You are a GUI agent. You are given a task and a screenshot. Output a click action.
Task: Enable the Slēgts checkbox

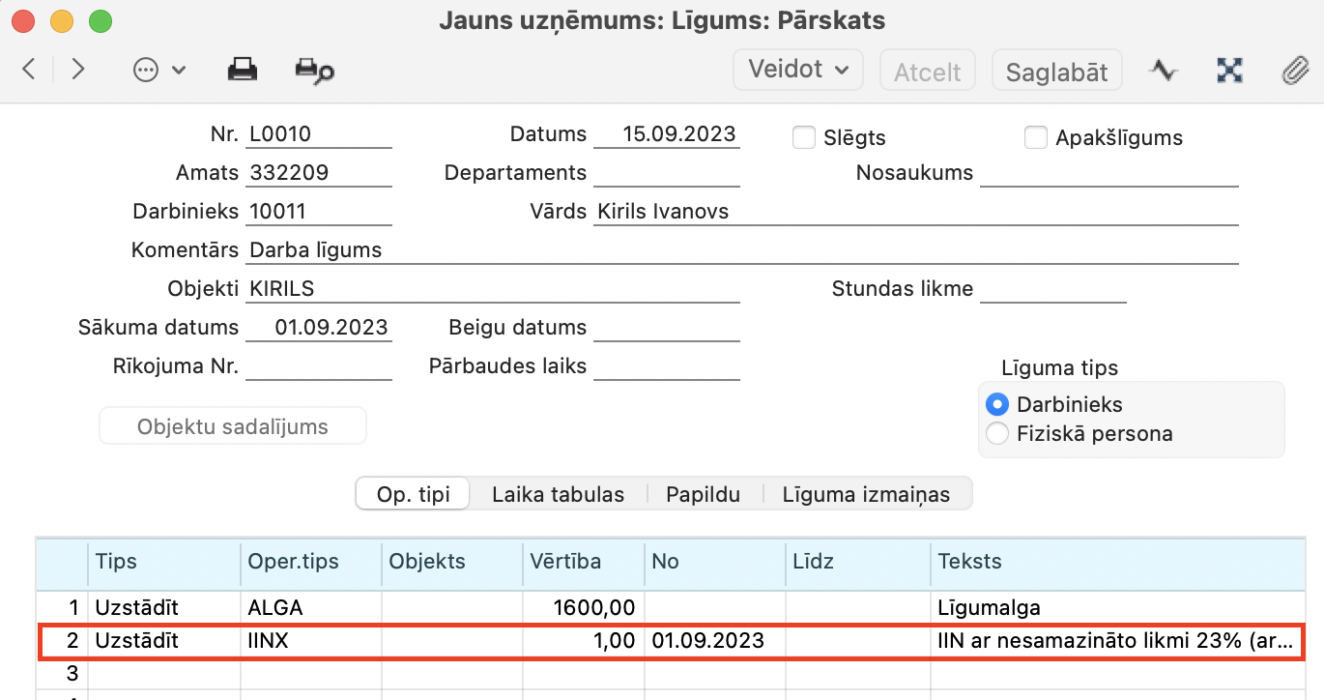[x=804, y=137]
